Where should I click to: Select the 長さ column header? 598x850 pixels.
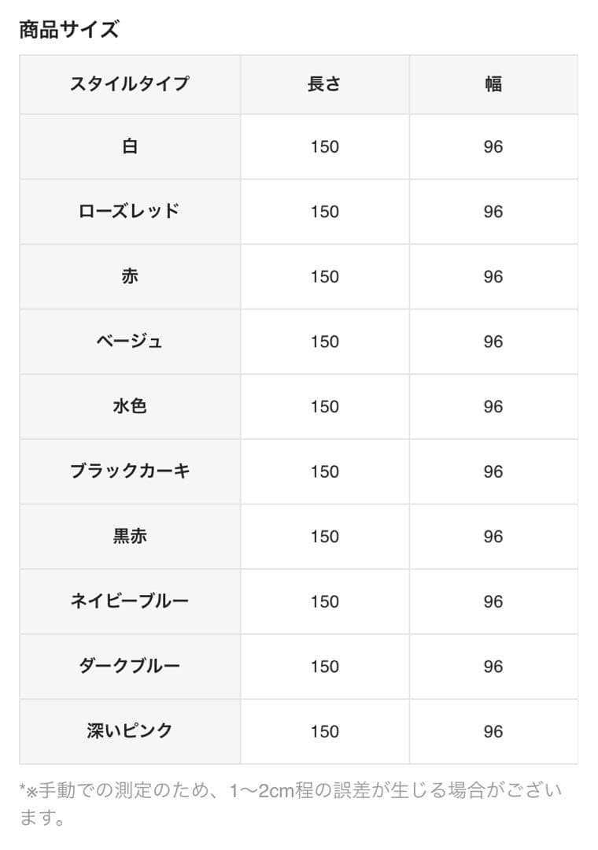pyautogui.click(x=324, y=83)
